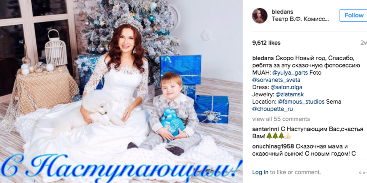
Task: Click the 'to like or comment' field
Action: 295,172
